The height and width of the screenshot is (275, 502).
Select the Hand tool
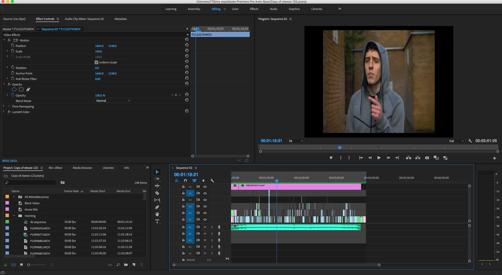tap(157, 214)
